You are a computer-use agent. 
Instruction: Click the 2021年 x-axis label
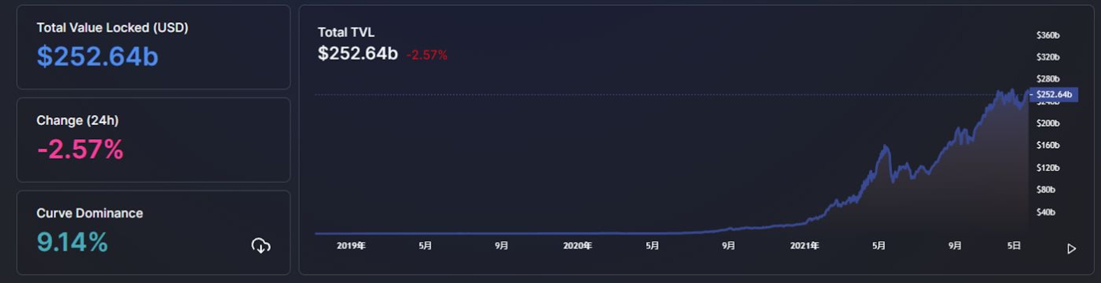pyautogui.click(x=804, y=246)
